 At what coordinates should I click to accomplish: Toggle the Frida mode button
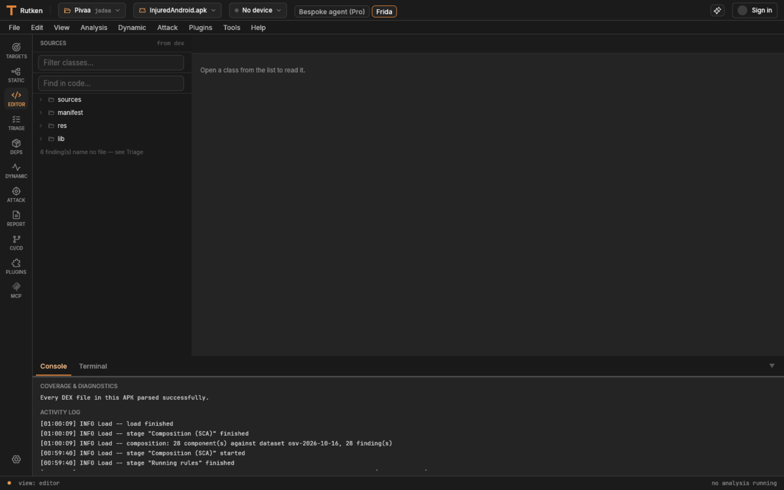pos(384,11)
